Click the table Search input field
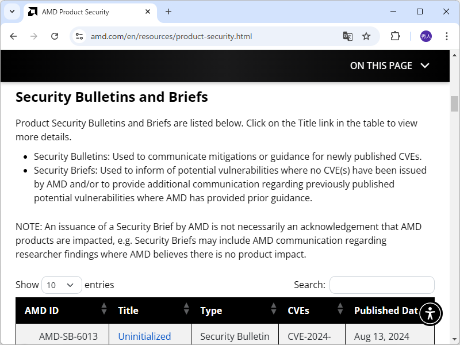 point(382,285)
